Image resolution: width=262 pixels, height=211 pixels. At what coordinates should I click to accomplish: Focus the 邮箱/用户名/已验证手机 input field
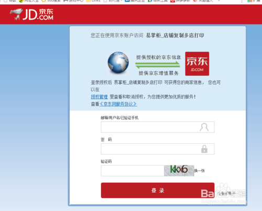(x=158, y=127)
